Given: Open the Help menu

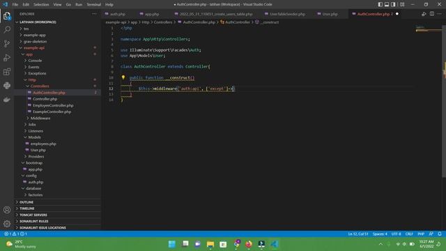Looking at the screenshot, I should click(109, 4).
